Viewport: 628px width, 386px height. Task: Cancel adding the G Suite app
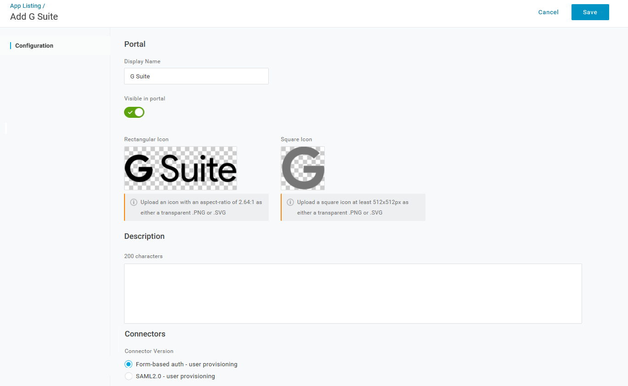coord(548,12)
